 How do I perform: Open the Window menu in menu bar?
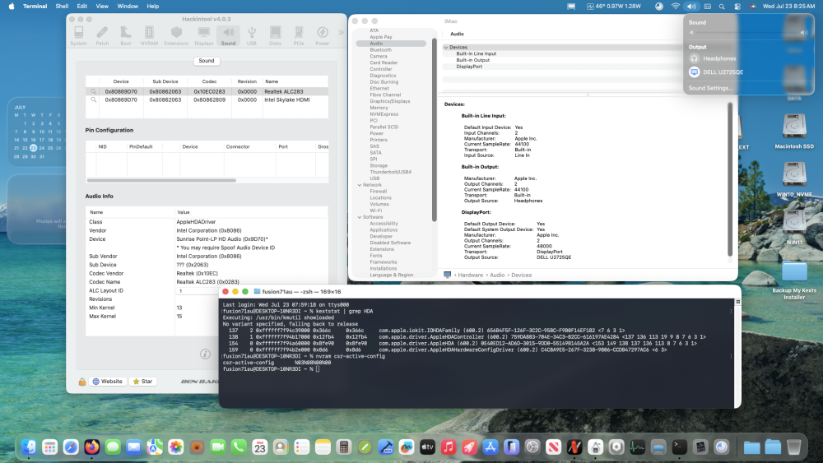click(x=128, y=7)
